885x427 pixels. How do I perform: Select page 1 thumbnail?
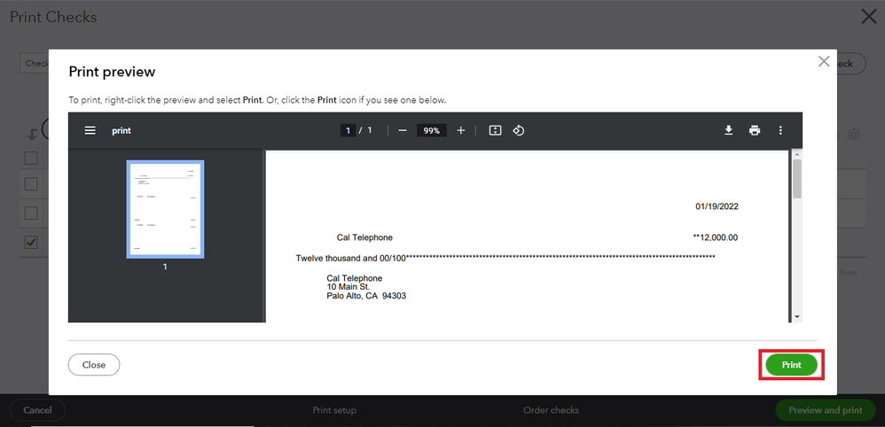point(165,209)
